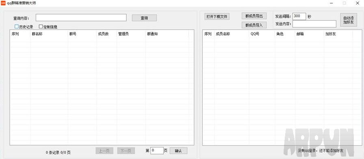
Task: Focus the 发送间隔 seconds input
Action: click(299, 16)
